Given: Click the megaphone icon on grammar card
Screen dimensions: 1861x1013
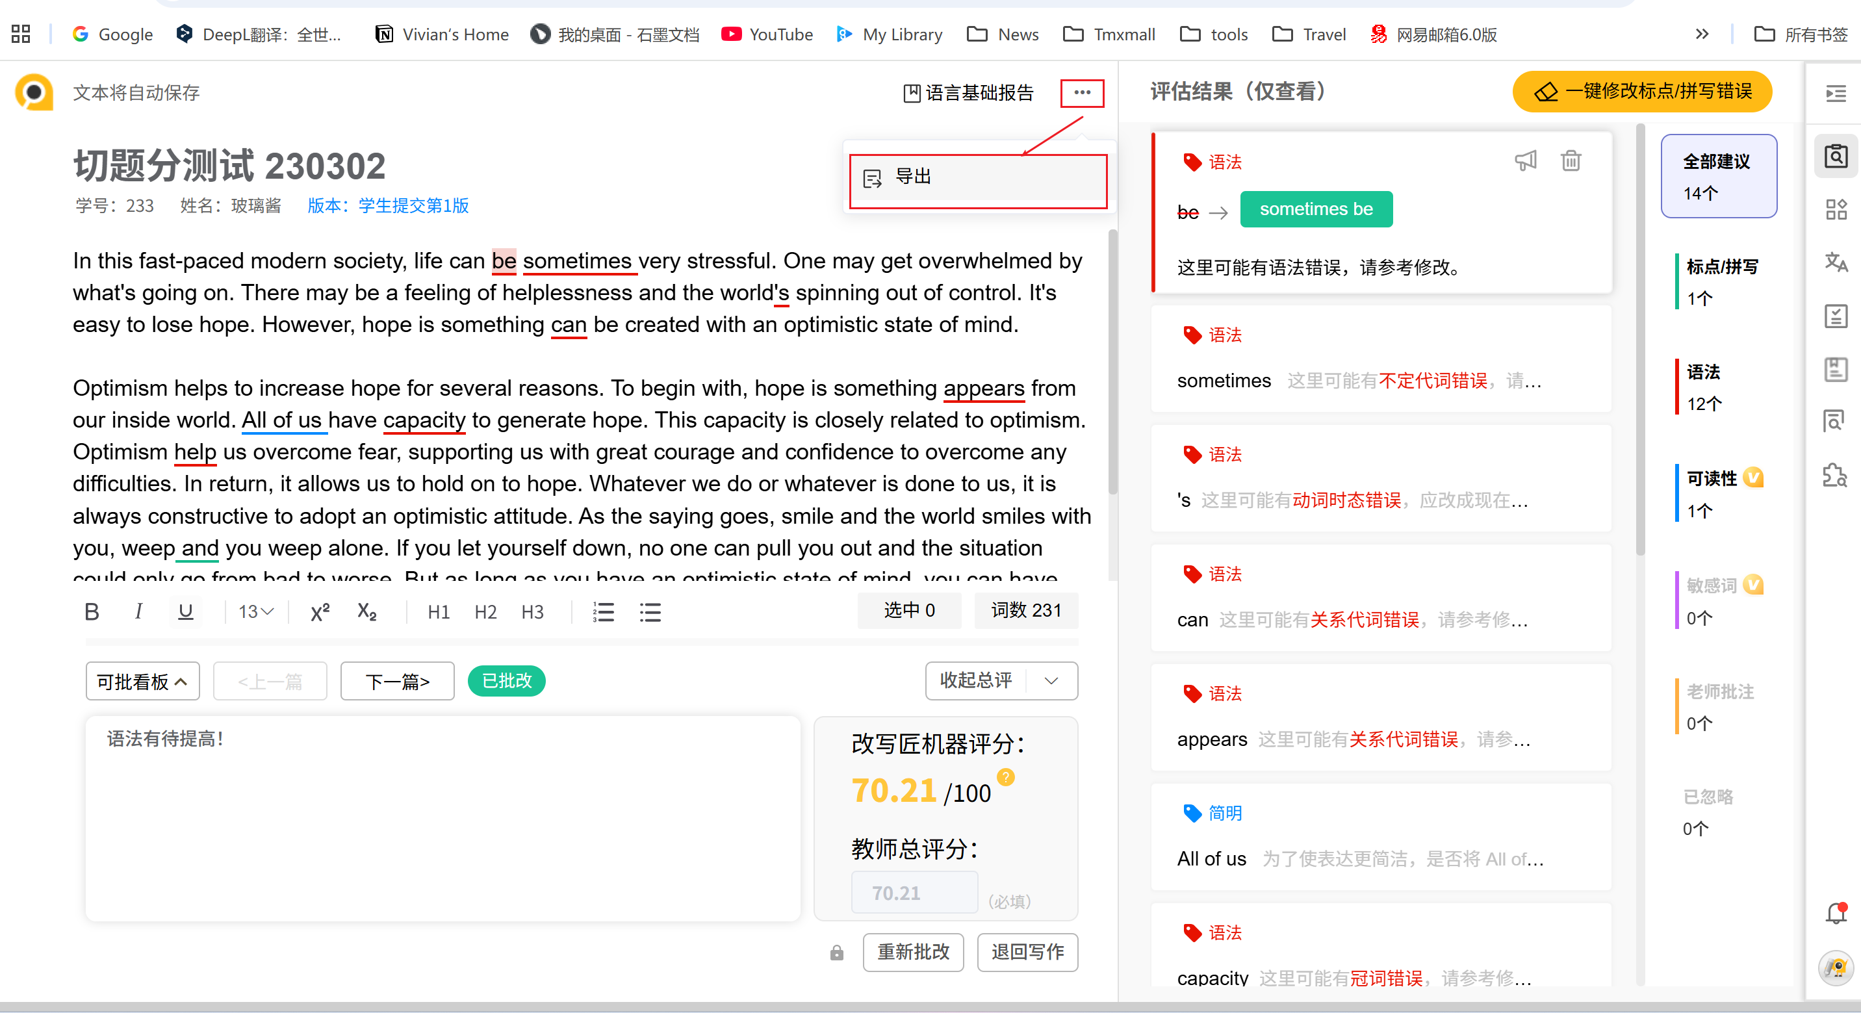Looking at the screenshot, I should [1525, 160].
